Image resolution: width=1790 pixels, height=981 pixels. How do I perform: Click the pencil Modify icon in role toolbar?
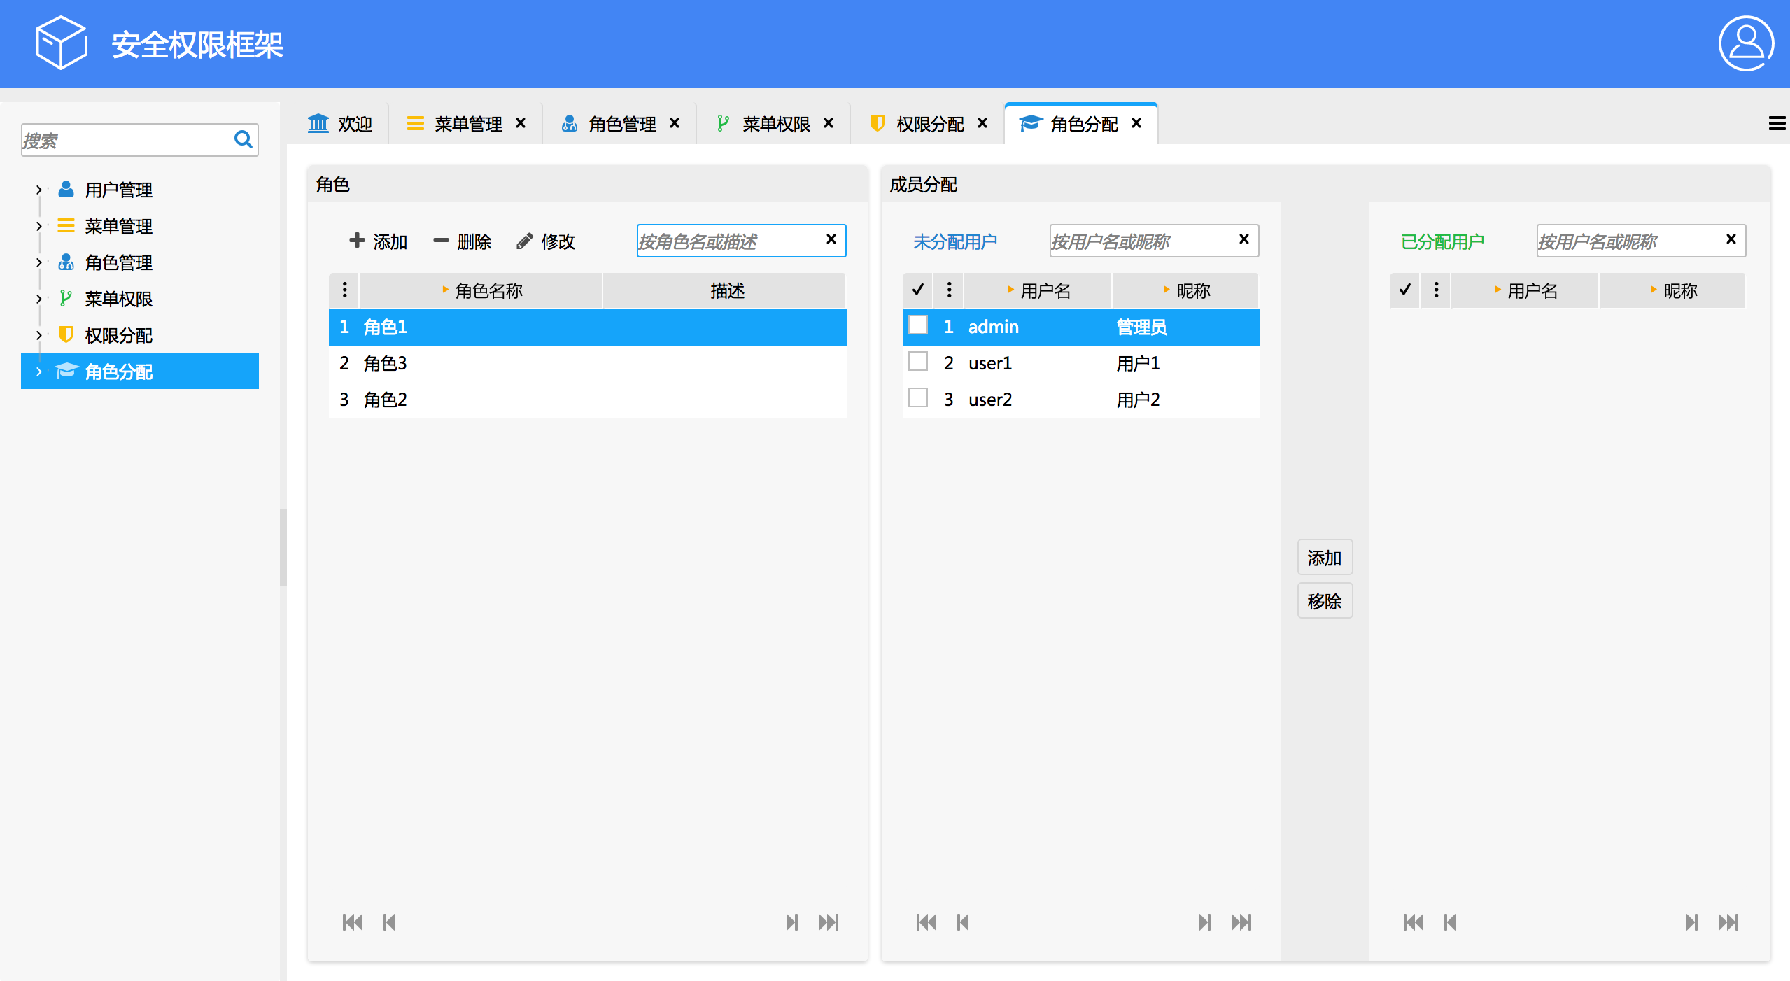tap(525, 241)
